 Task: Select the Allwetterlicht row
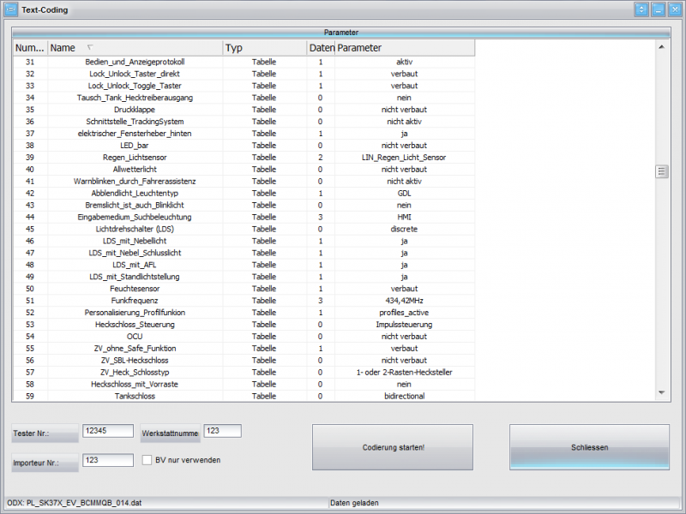point(244,169)
